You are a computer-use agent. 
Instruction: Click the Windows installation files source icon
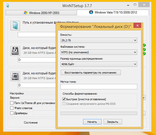15,26
